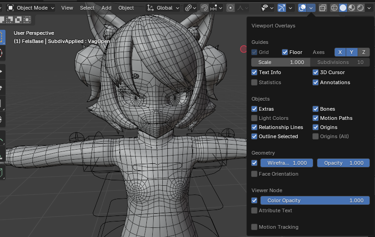Enable the Attribute Text checkbox
The height and width of the screenshot is (237, 375).
tap(254, 210)
